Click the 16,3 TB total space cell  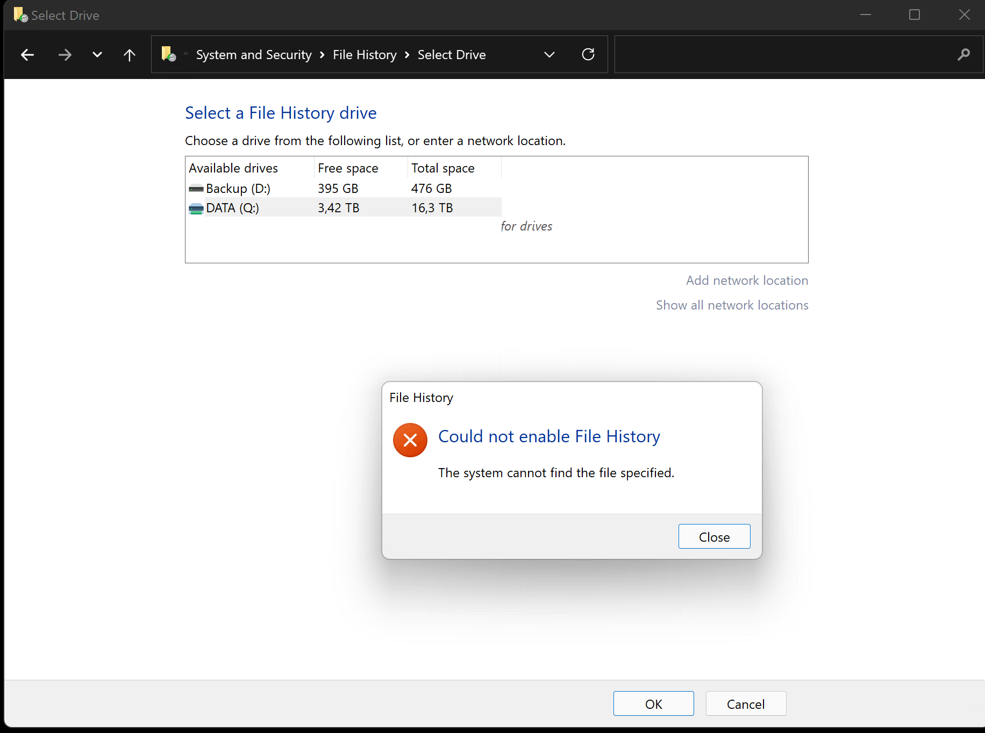[x=432, y=208]
